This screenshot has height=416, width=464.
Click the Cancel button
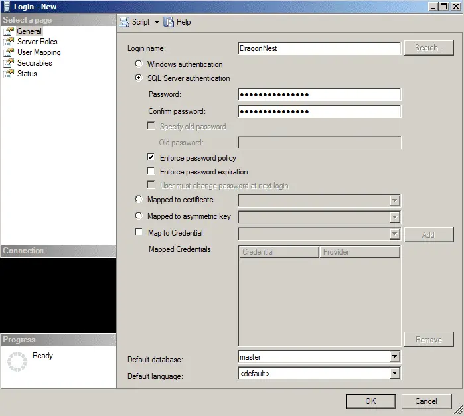tap(426, 401)
